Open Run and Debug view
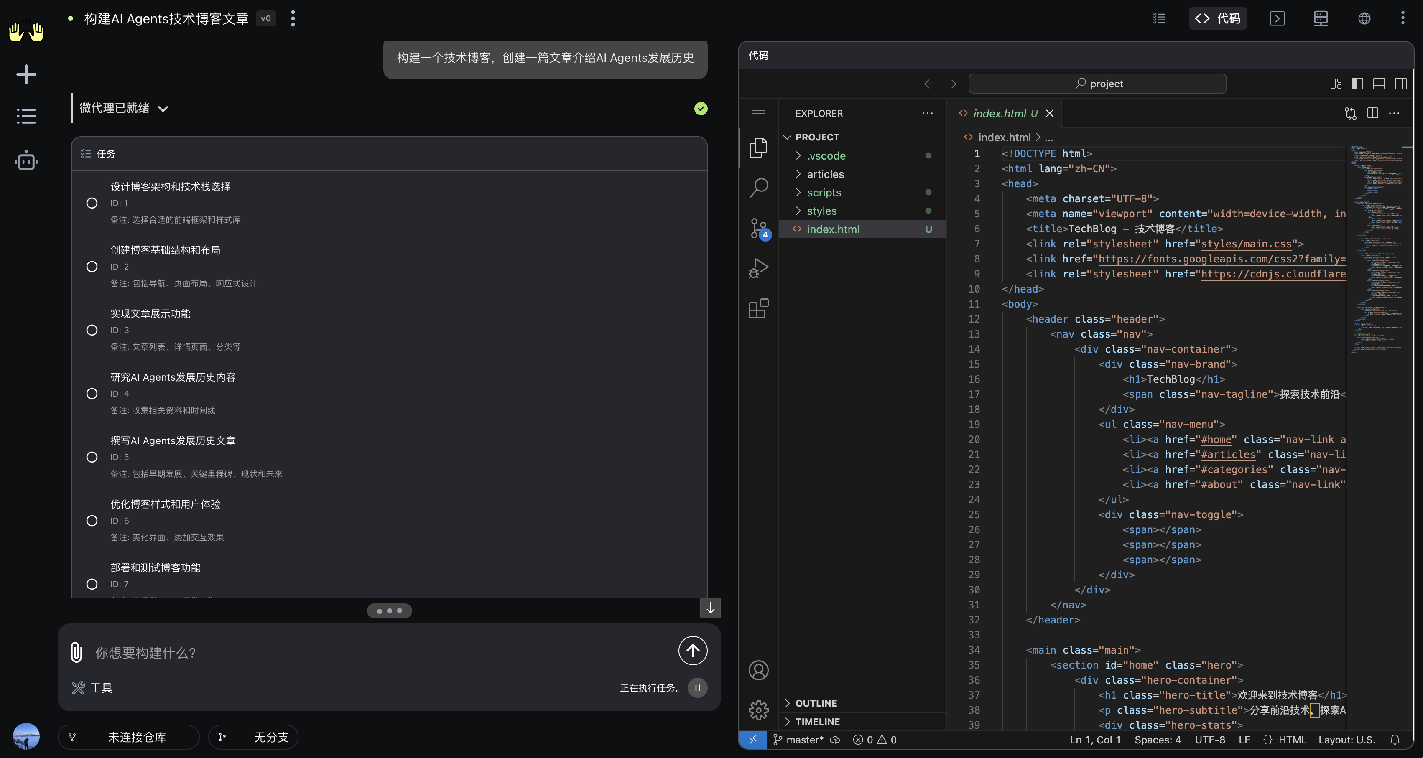Screen dimensions: 1423x758 pyautogui.click(x=758, y=268)
